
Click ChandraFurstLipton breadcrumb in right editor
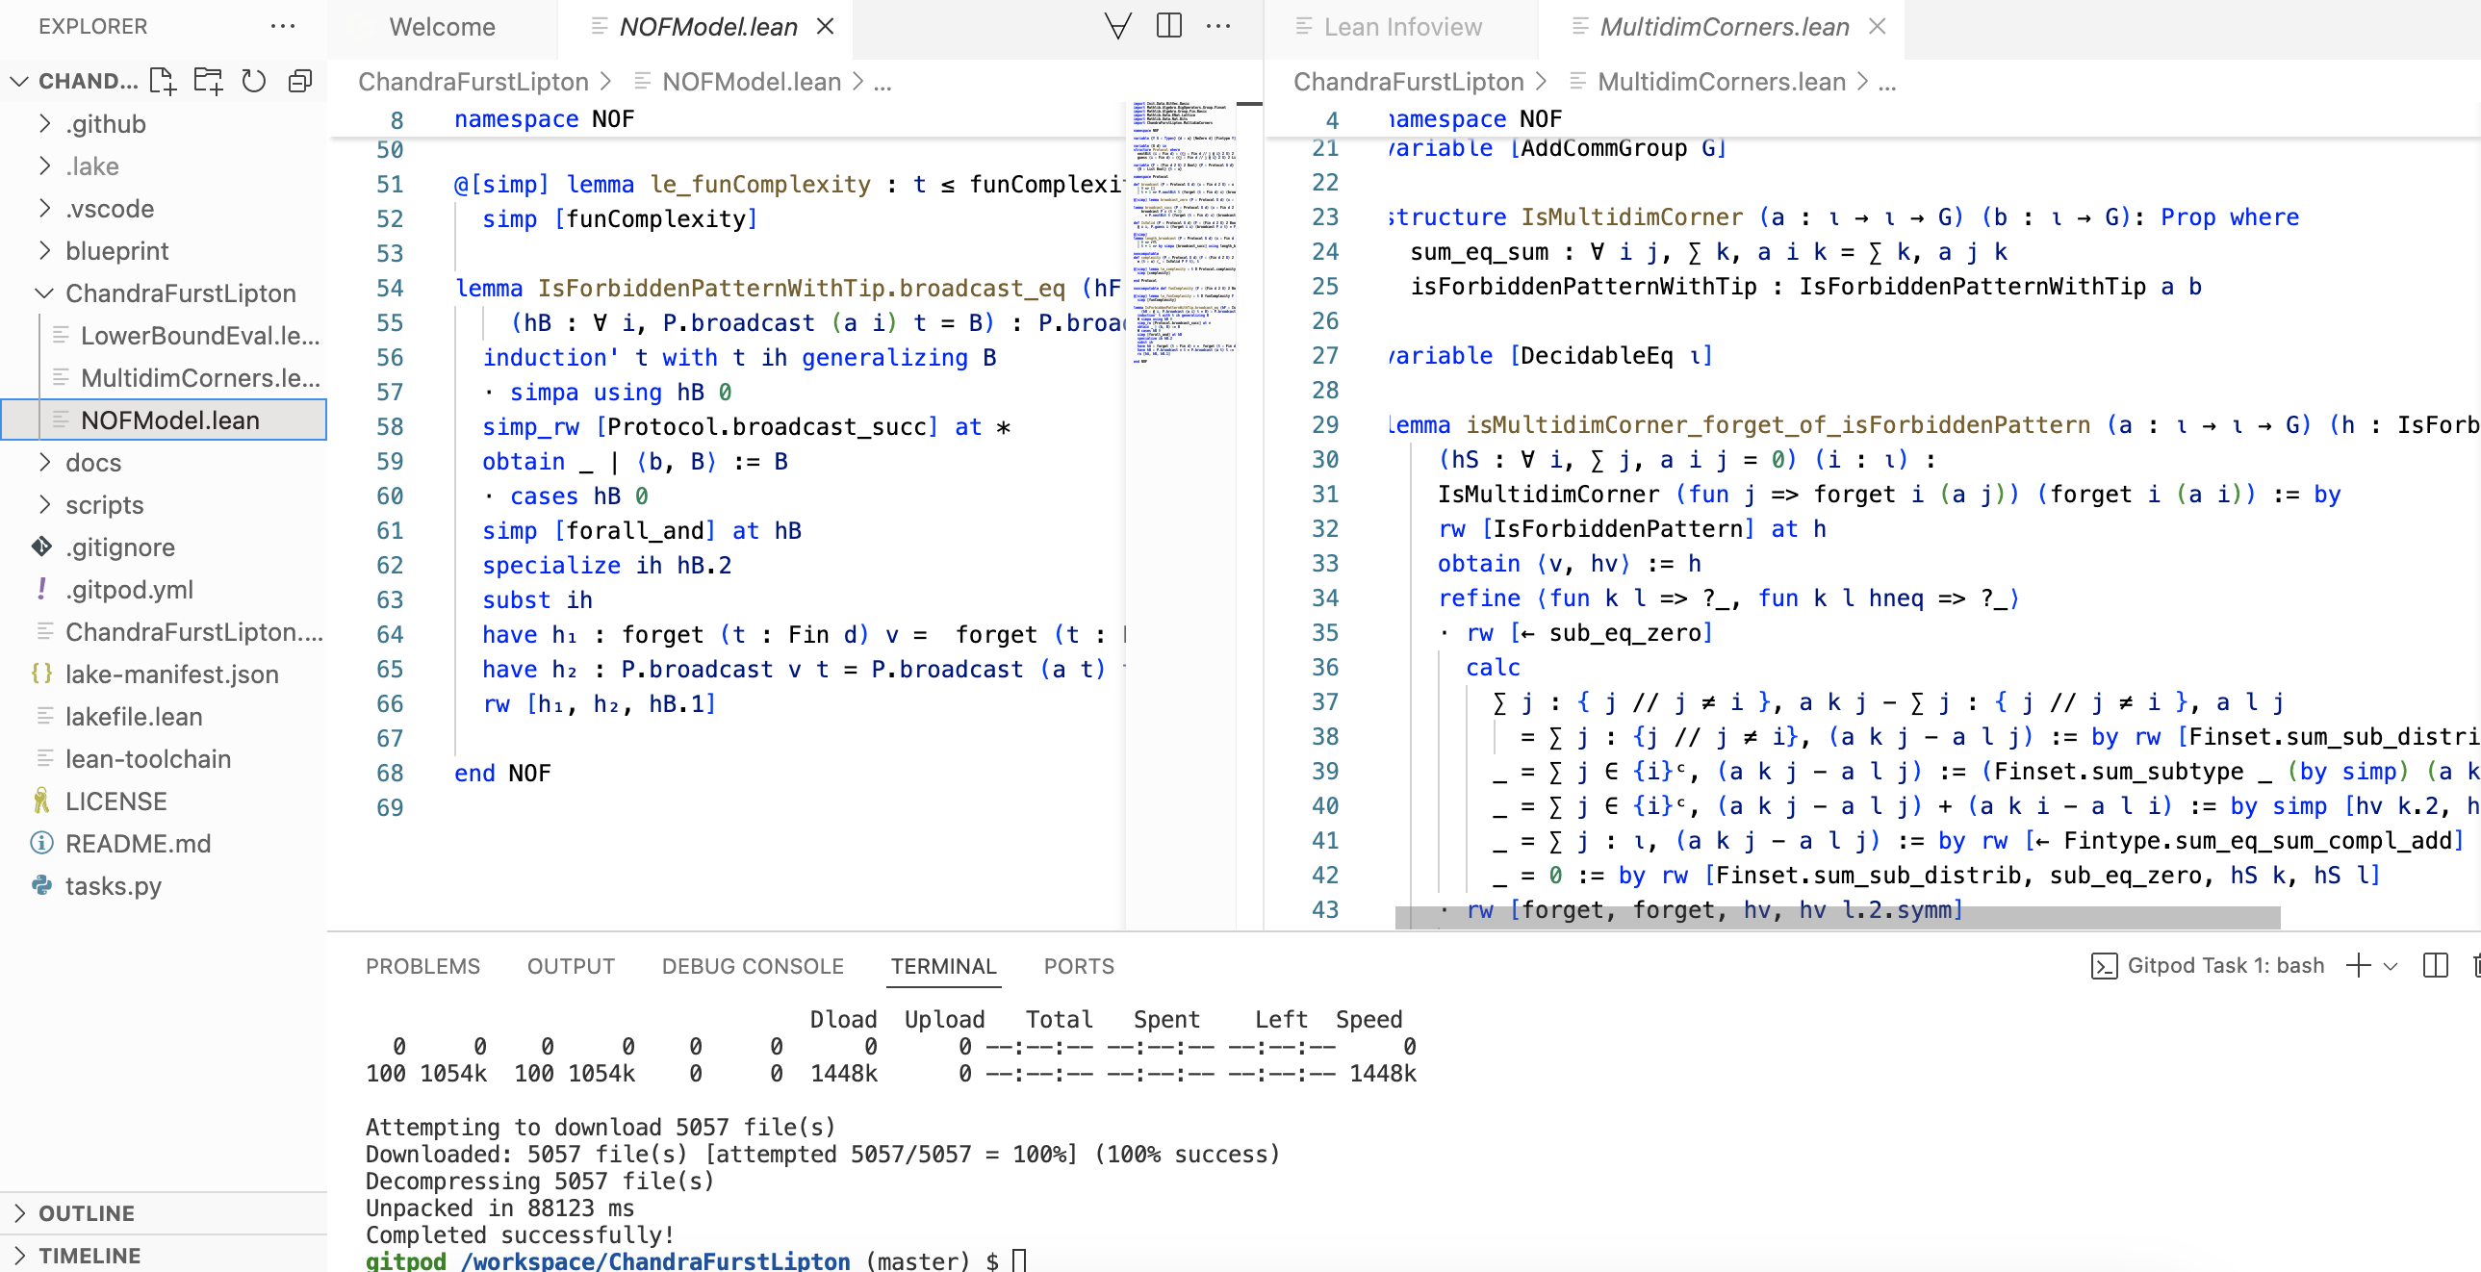(x=1408, y=82)
